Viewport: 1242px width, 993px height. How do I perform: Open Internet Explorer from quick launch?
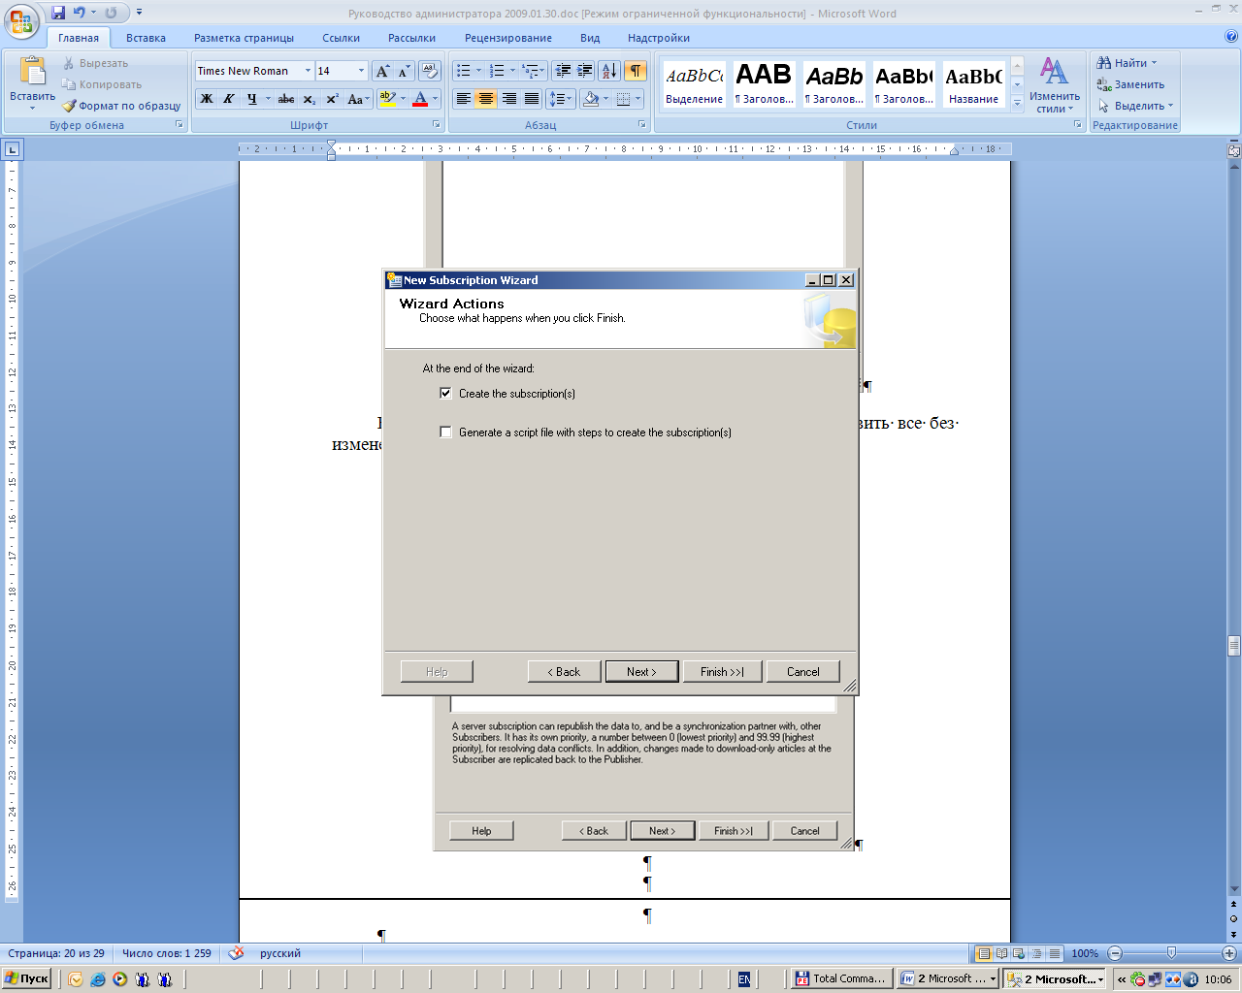click(98, 979)
